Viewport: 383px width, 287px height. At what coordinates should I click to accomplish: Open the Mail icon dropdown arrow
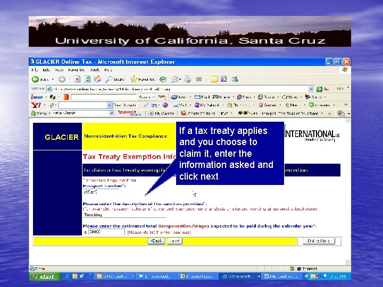coord(180,79)
